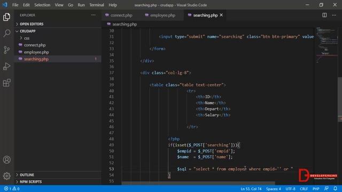Open Explorer more actions ellipsis

94,15
